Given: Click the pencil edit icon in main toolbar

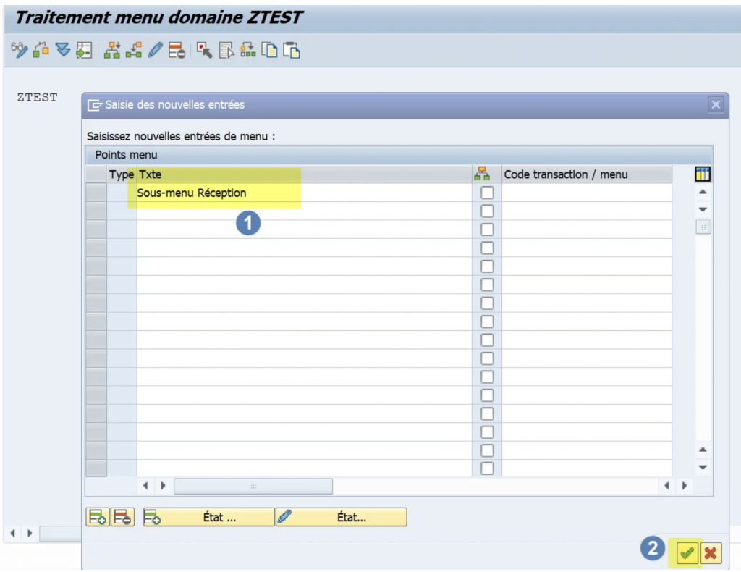Looking at the screenshot, I should pos(155,51).
